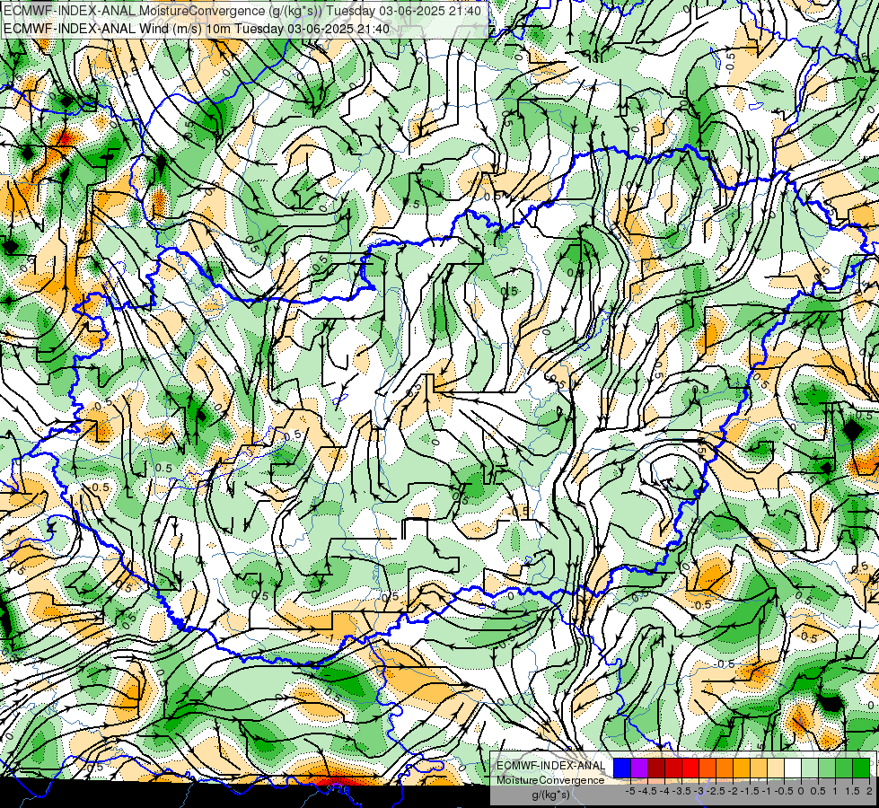Click the MoistureConvergence title line at top

(242, 11)
